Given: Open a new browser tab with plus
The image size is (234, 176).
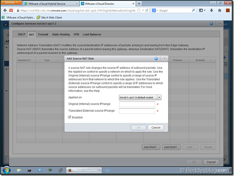Looking at the screenshot, I should tap(139, 4).
